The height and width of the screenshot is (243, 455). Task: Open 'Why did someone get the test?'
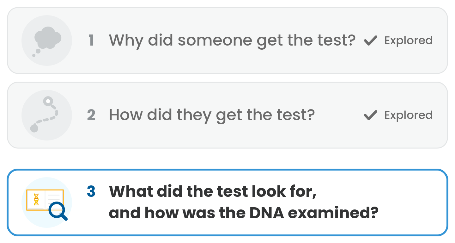pos(232,40)
